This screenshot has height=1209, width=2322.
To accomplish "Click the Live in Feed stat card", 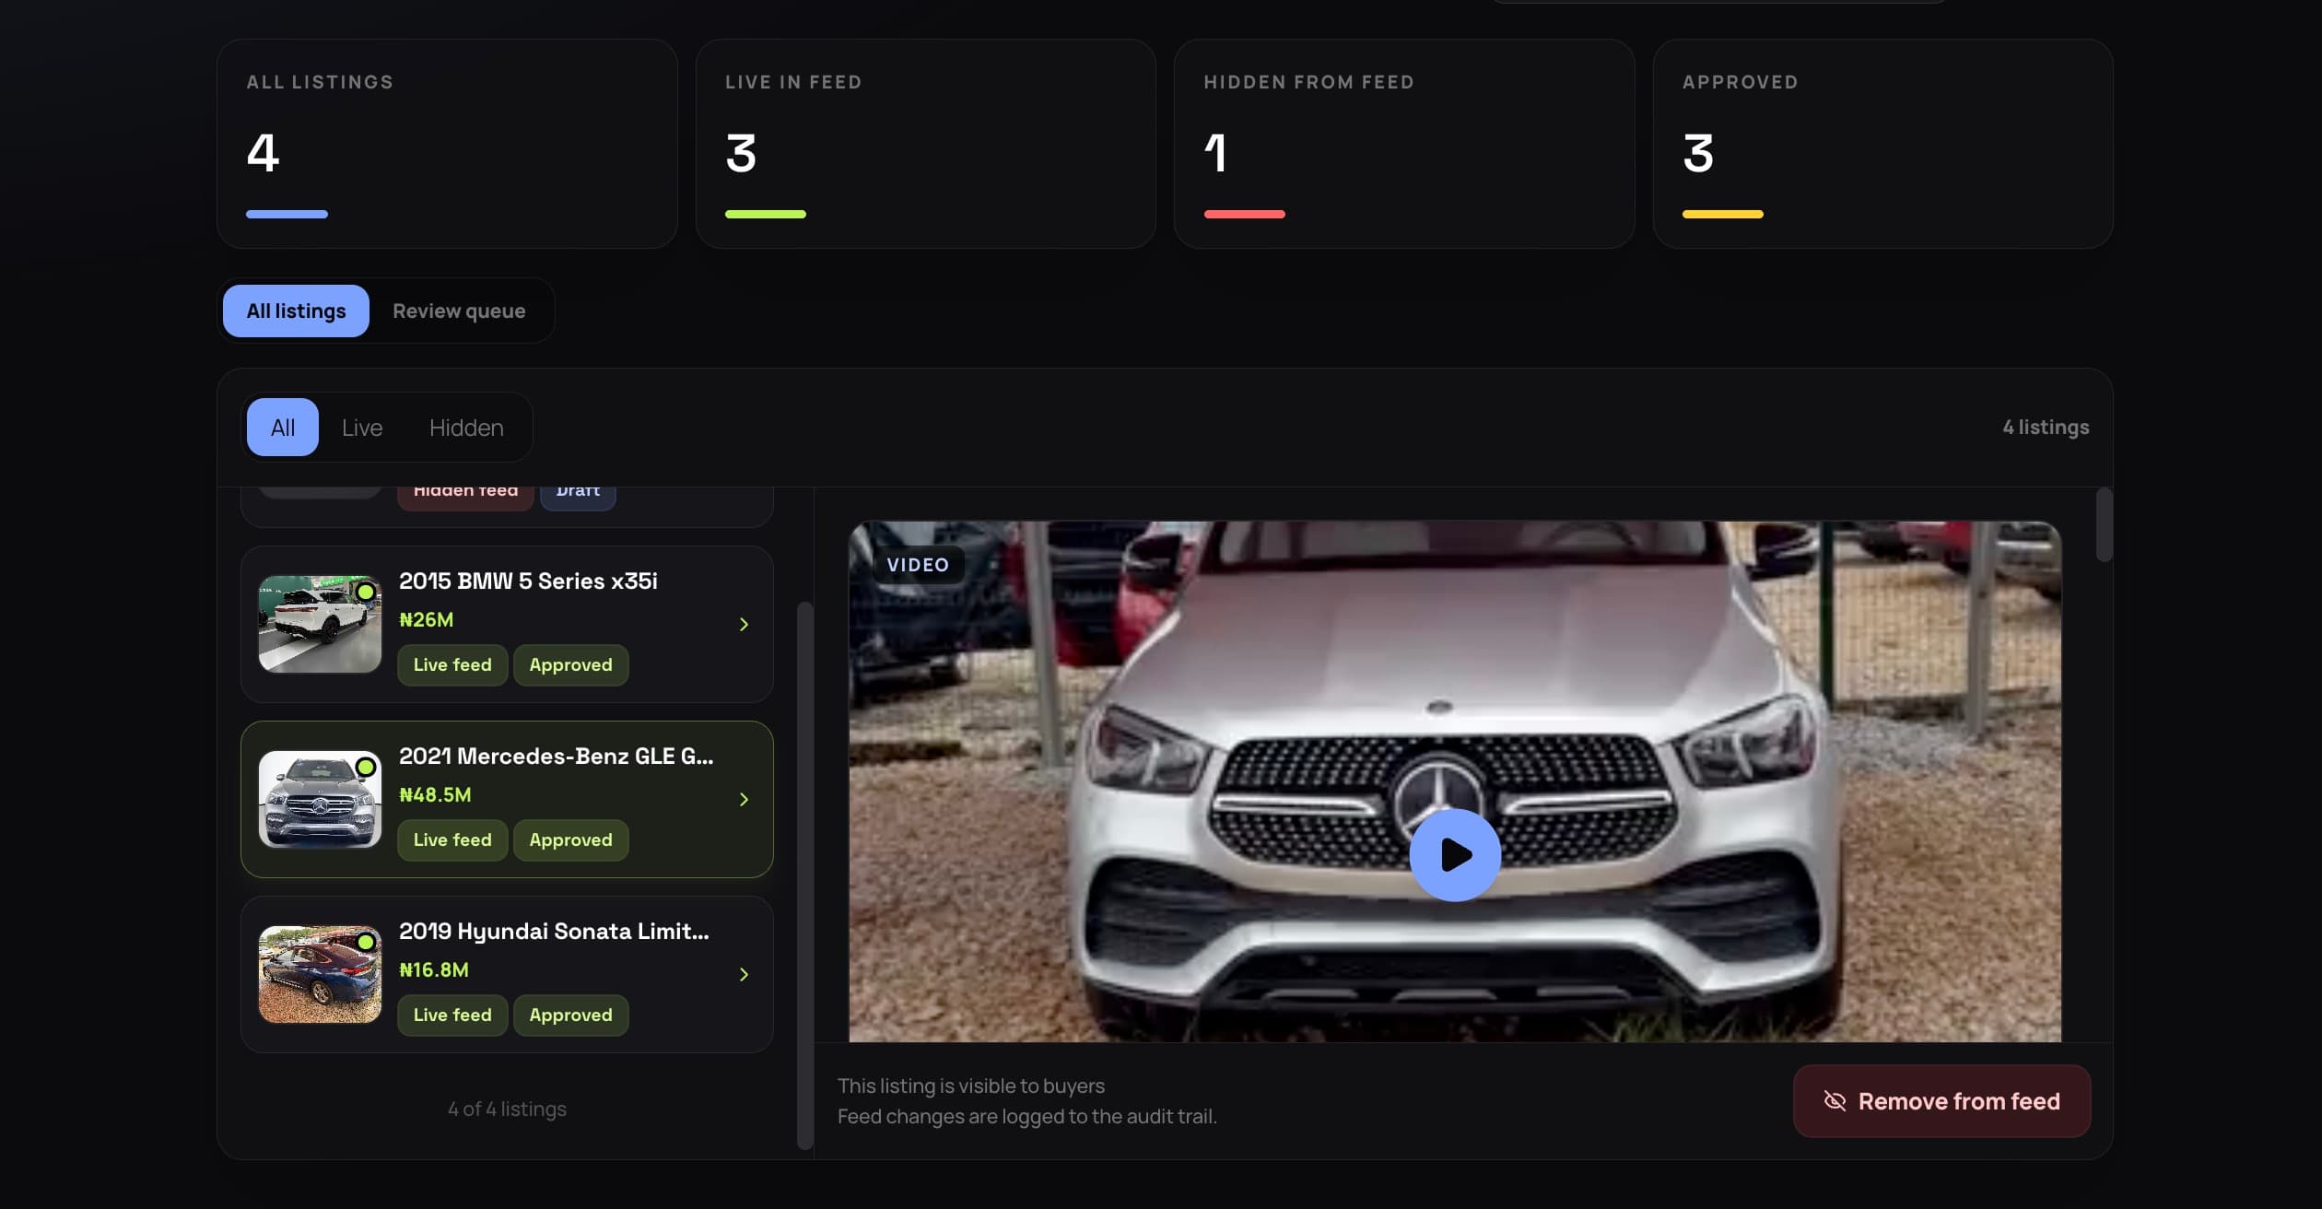I will coord(925,143).
